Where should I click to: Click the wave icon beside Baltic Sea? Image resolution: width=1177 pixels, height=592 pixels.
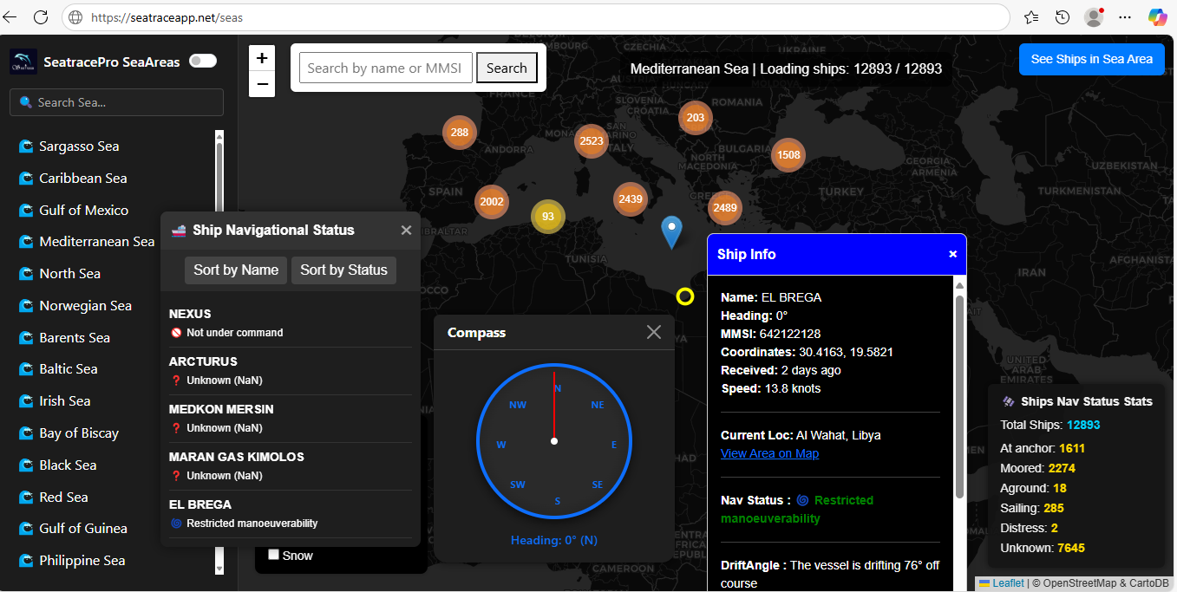click(x=26, y=369)
